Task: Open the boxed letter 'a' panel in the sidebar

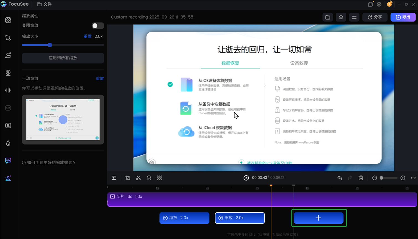Action: coord(8,125)
